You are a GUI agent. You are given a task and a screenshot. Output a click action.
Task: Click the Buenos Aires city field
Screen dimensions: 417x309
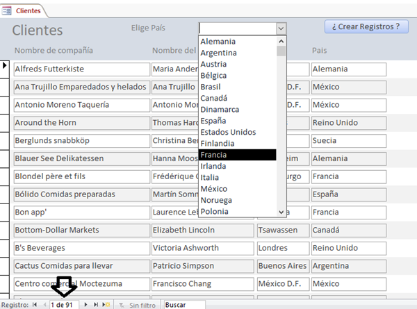284,266
